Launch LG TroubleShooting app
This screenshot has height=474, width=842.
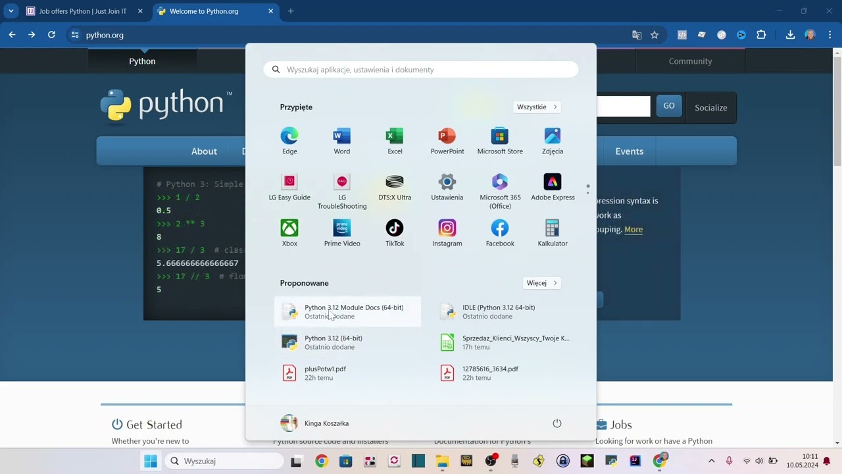click(x=342, y=191)
